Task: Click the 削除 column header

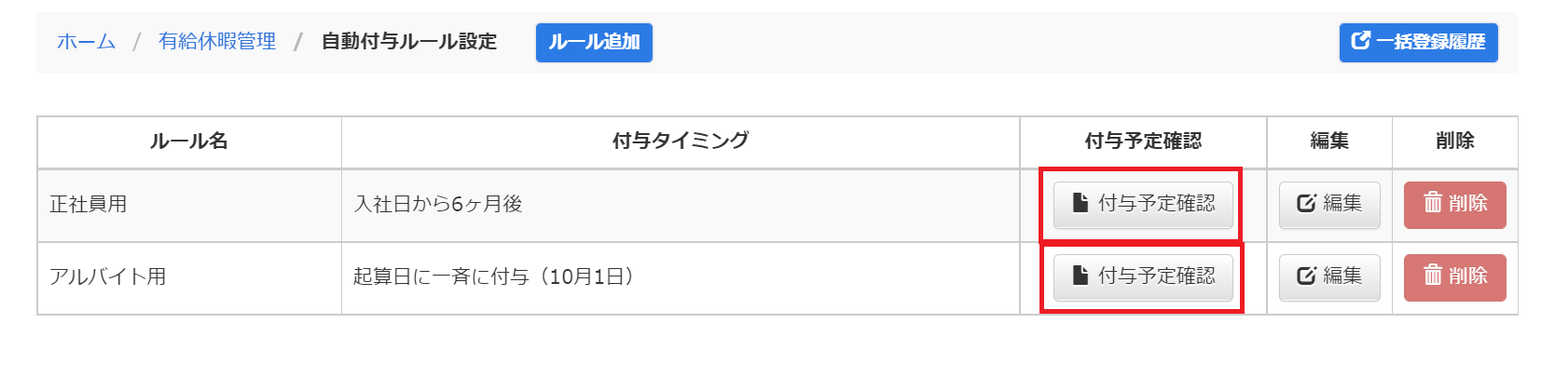Action: point(1455,141)
